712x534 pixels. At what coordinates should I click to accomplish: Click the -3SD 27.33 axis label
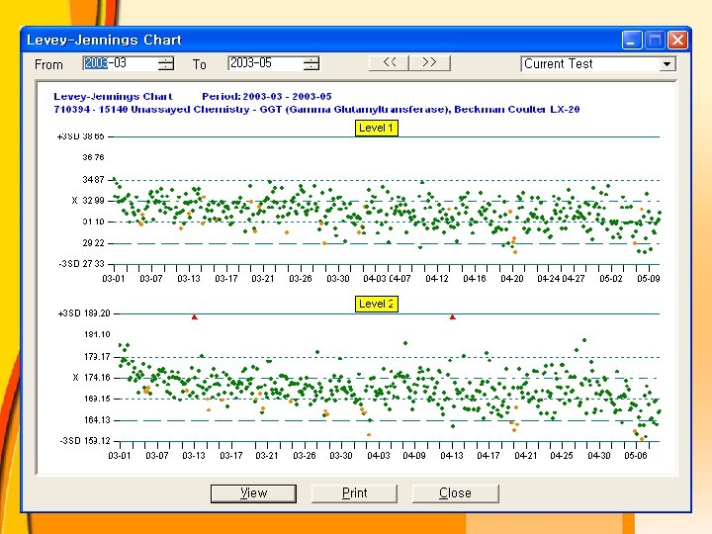pyautogui.click(x=82, y=263)
